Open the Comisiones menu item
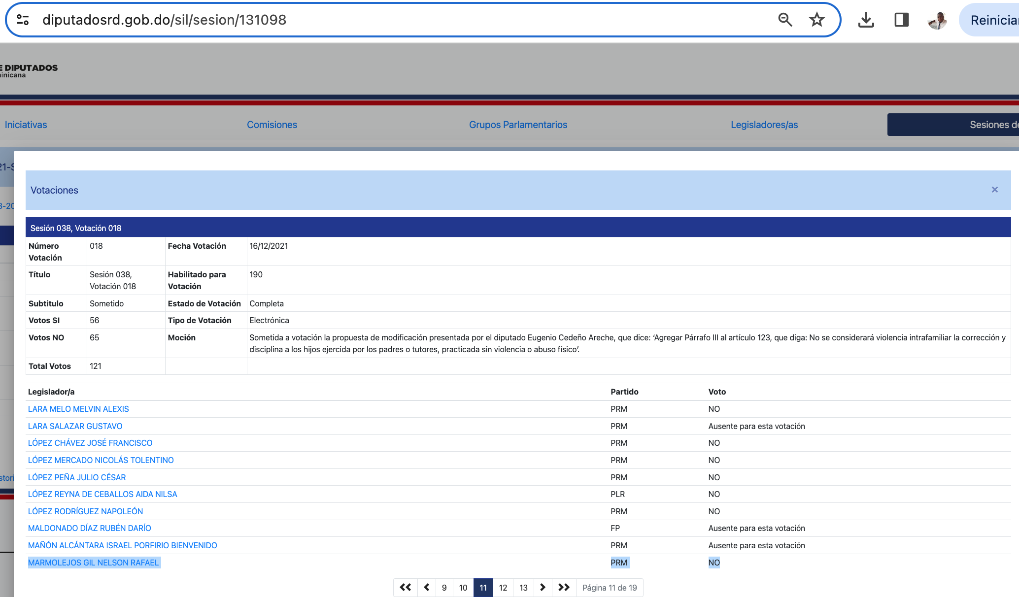 coord(272,125)
